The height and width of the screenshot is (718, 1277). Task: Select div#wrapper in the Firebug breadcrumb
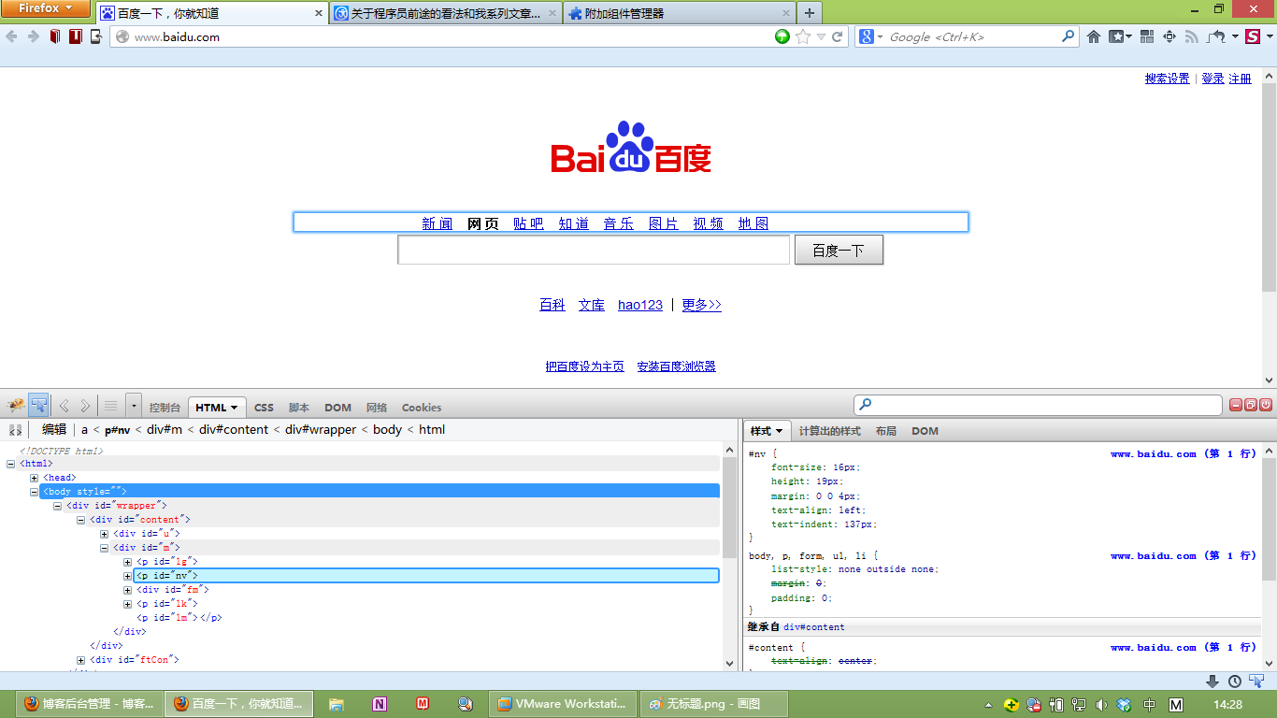pos(321,429)
